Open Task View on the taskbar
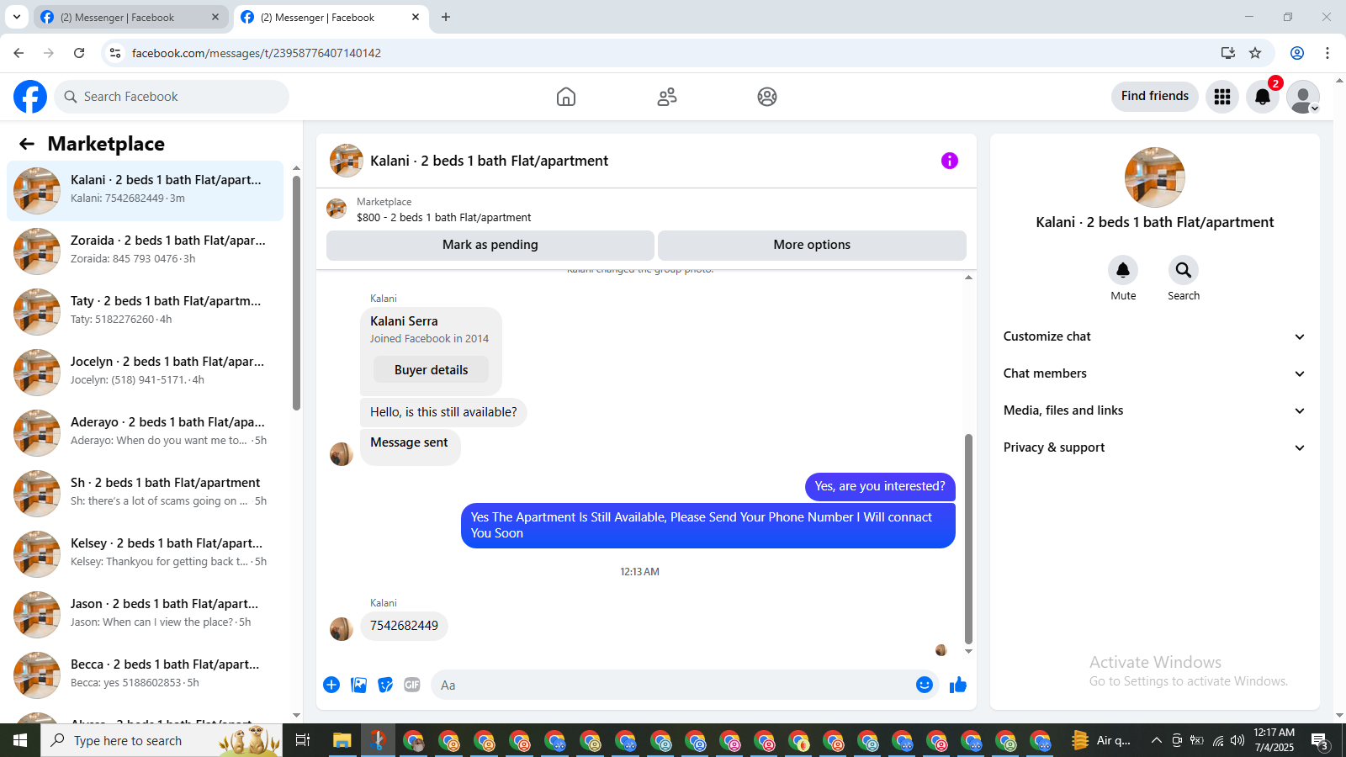The height and width of the screenshot is (757, 1346). coord(303,740)
